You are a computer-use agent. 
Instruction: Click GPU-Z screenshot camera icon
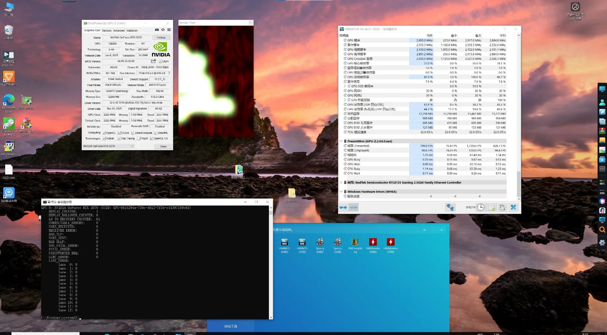(x=157, y=30)
